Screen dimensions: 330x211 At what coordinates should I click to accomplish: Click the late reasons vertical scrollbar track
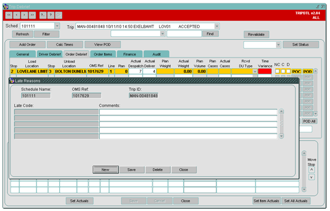281,124
